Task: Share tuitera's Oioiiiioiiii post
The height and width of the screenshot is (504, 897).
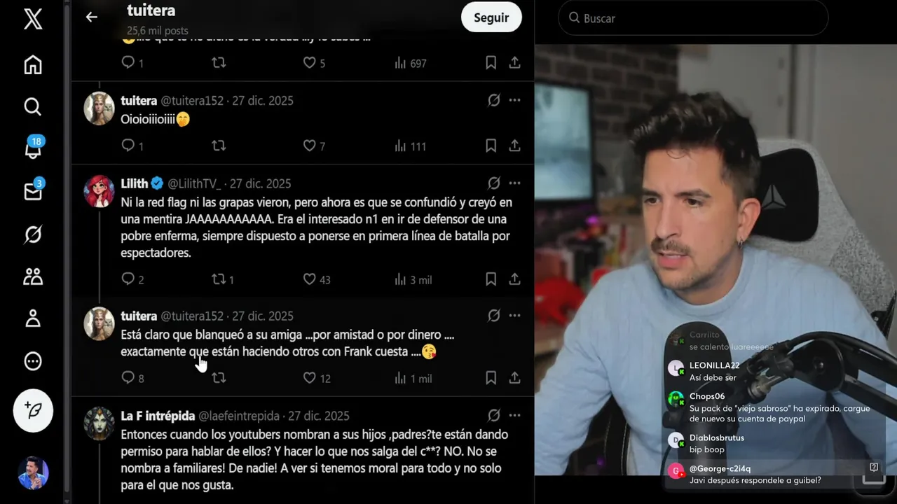Action: click(x=514, y=146)
